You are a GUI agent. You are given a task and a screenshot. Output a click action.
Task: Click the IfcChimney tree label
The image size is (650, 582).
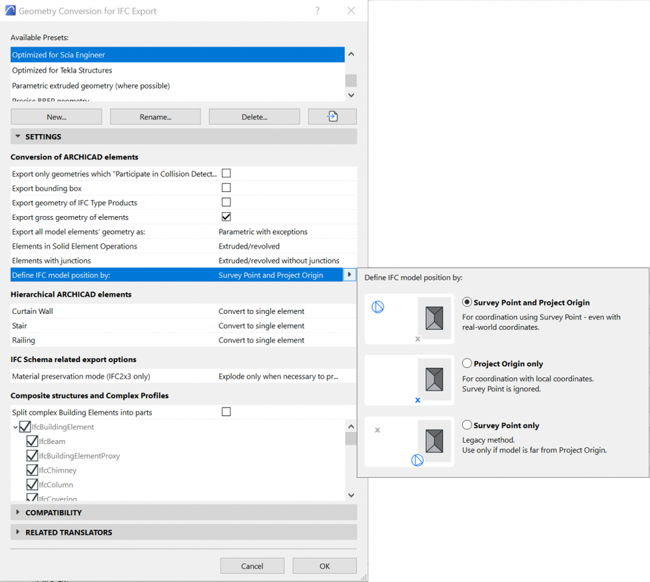(x=58, y=471)
